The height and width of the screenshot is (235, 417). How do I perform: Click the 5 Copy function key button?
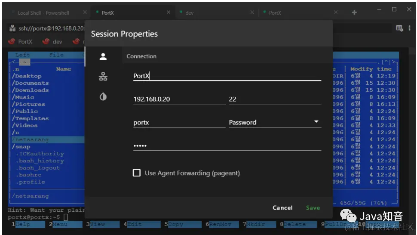(x=182, y=224)
